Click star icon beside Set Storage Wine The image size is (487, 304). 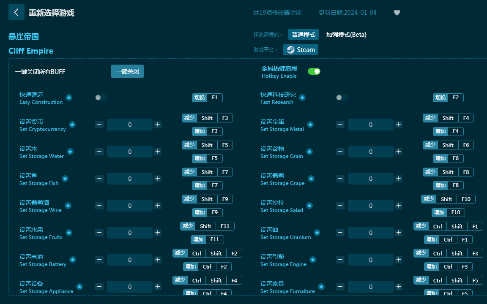pos(68,206)
